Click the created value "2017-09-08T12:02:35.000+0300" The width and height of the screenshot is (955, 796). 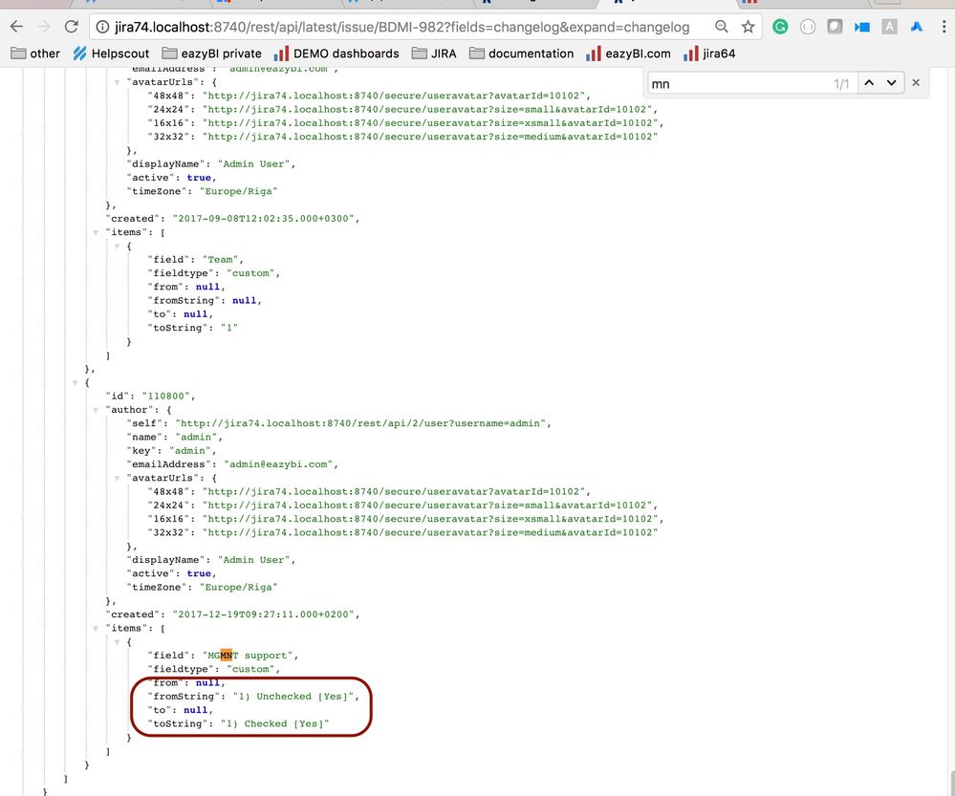[x=265, y=219]
